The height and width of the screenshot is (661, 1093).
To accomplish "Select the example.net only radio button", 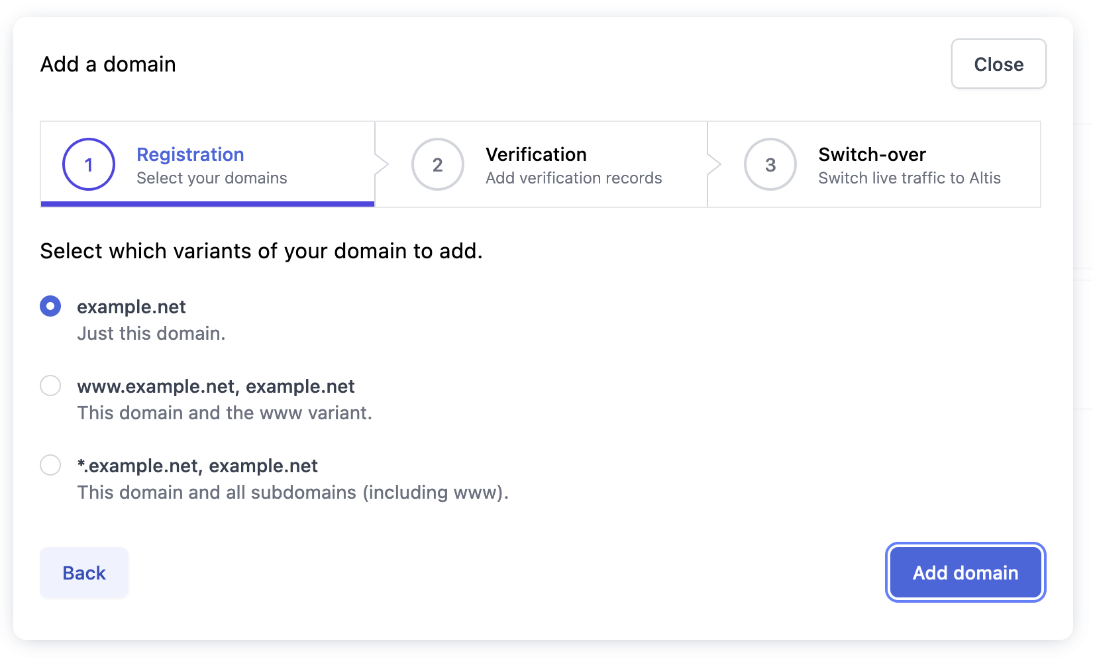I will point(50,306).
